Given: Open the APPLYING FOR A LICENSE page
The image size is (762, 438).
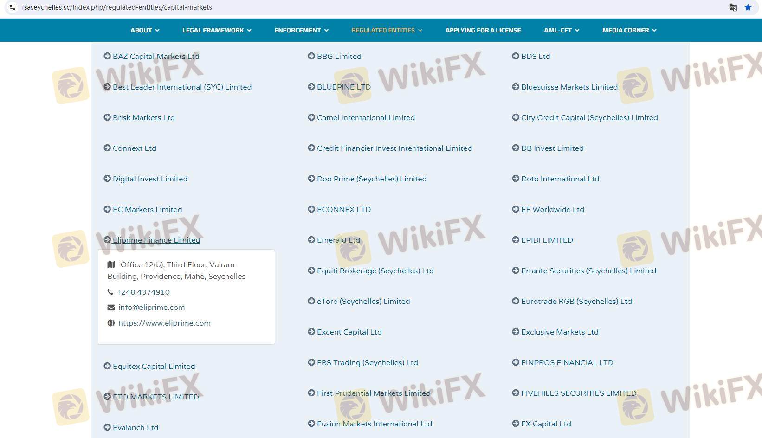Looking at the screenshot, I should tap(483, 30).
